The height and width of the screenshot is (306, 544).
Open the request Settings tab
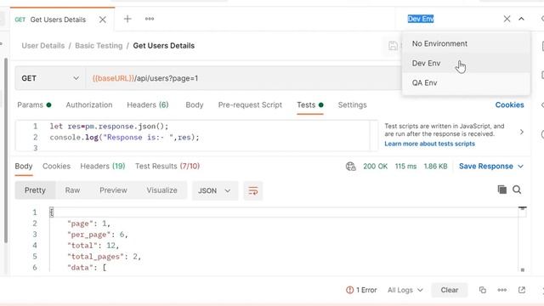click(352, 105)
